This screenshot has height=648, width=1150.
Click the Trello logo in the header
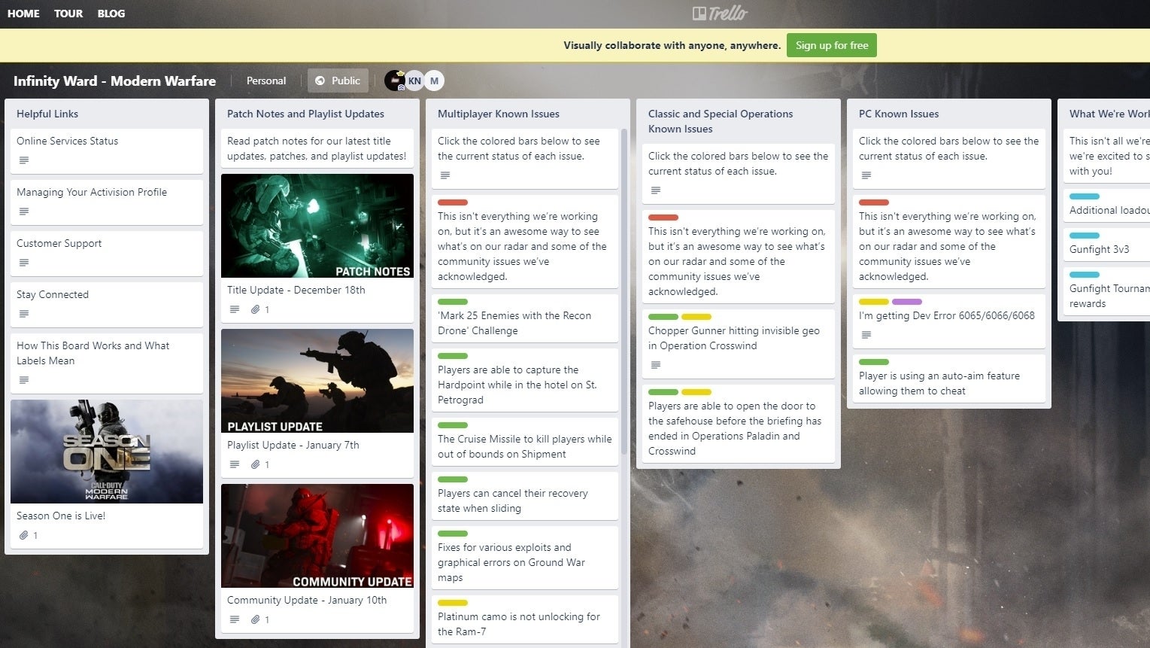(x=720, y=14)
